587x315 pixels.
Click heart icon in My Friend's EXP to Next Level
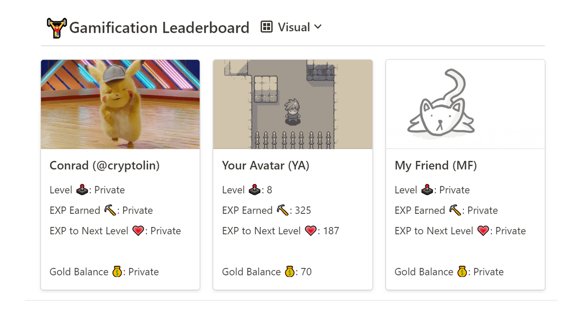[483, 231]
